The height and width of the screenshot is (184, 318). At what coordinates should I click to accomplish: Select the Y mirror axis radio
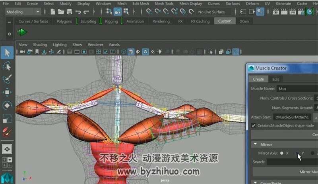(297, 153)
